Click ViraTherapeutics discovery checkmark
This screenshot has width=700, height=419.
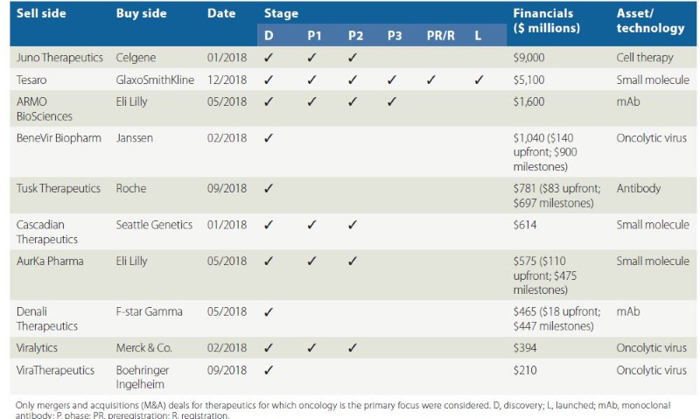269,370
